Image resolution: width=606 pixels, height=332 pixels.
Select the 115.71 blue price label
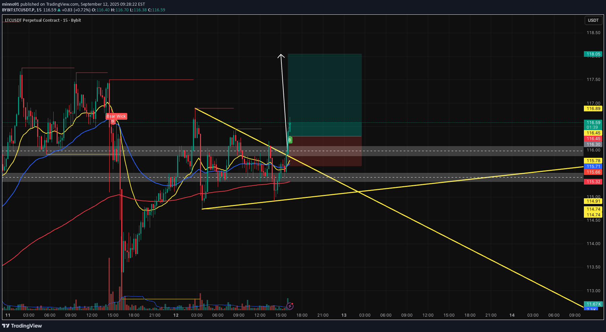593,167
